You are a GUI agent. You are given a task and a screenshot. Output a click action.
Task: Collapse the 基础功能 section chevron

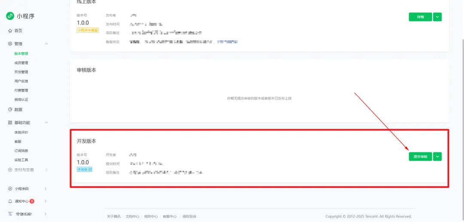46,123
